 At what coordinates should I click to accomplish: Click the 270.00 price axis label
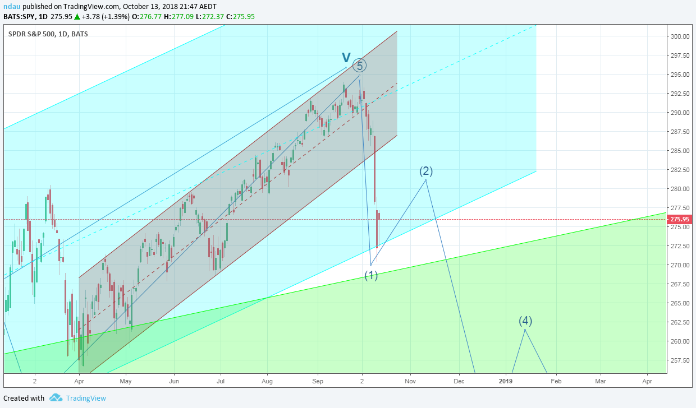680,265
